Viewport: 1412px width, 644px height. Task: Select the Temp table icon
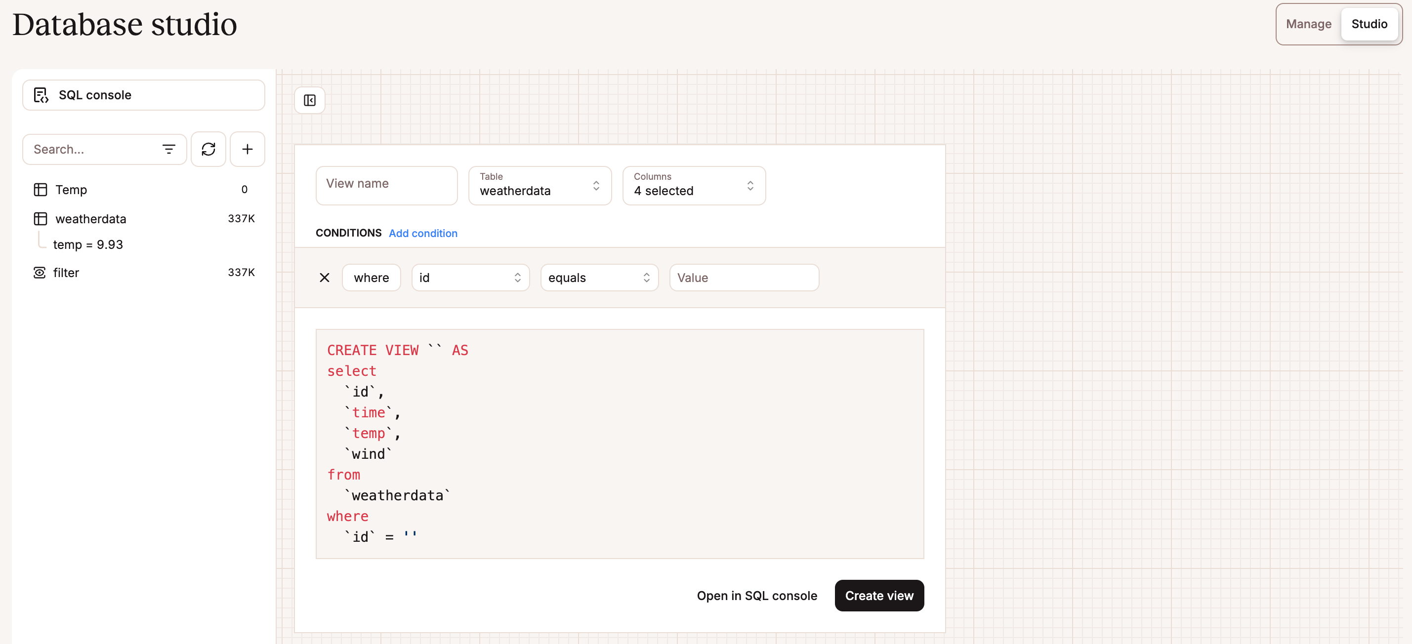click(40, 189)
